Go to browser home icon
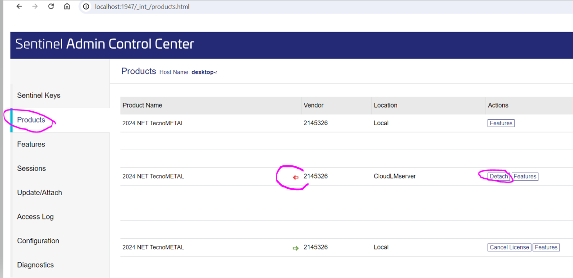 [x=67, y=7]
